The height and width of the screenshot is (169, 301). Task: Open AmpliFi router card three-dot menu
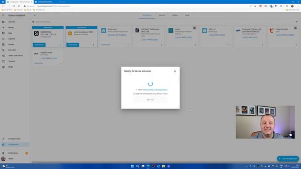[61, 63]
